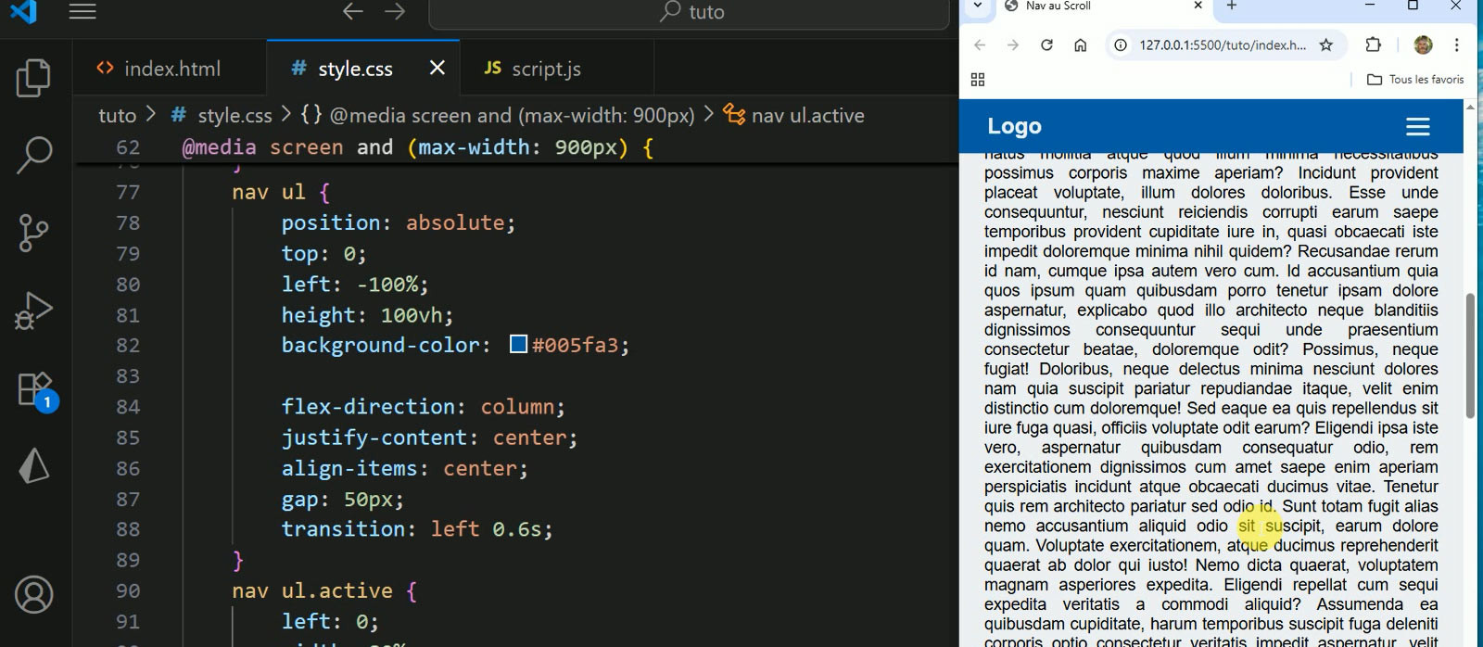Viewport: 1483px width, 647px height.
Task: Place cursor on 'height: 100vh;' line
Action: point(368,315)
